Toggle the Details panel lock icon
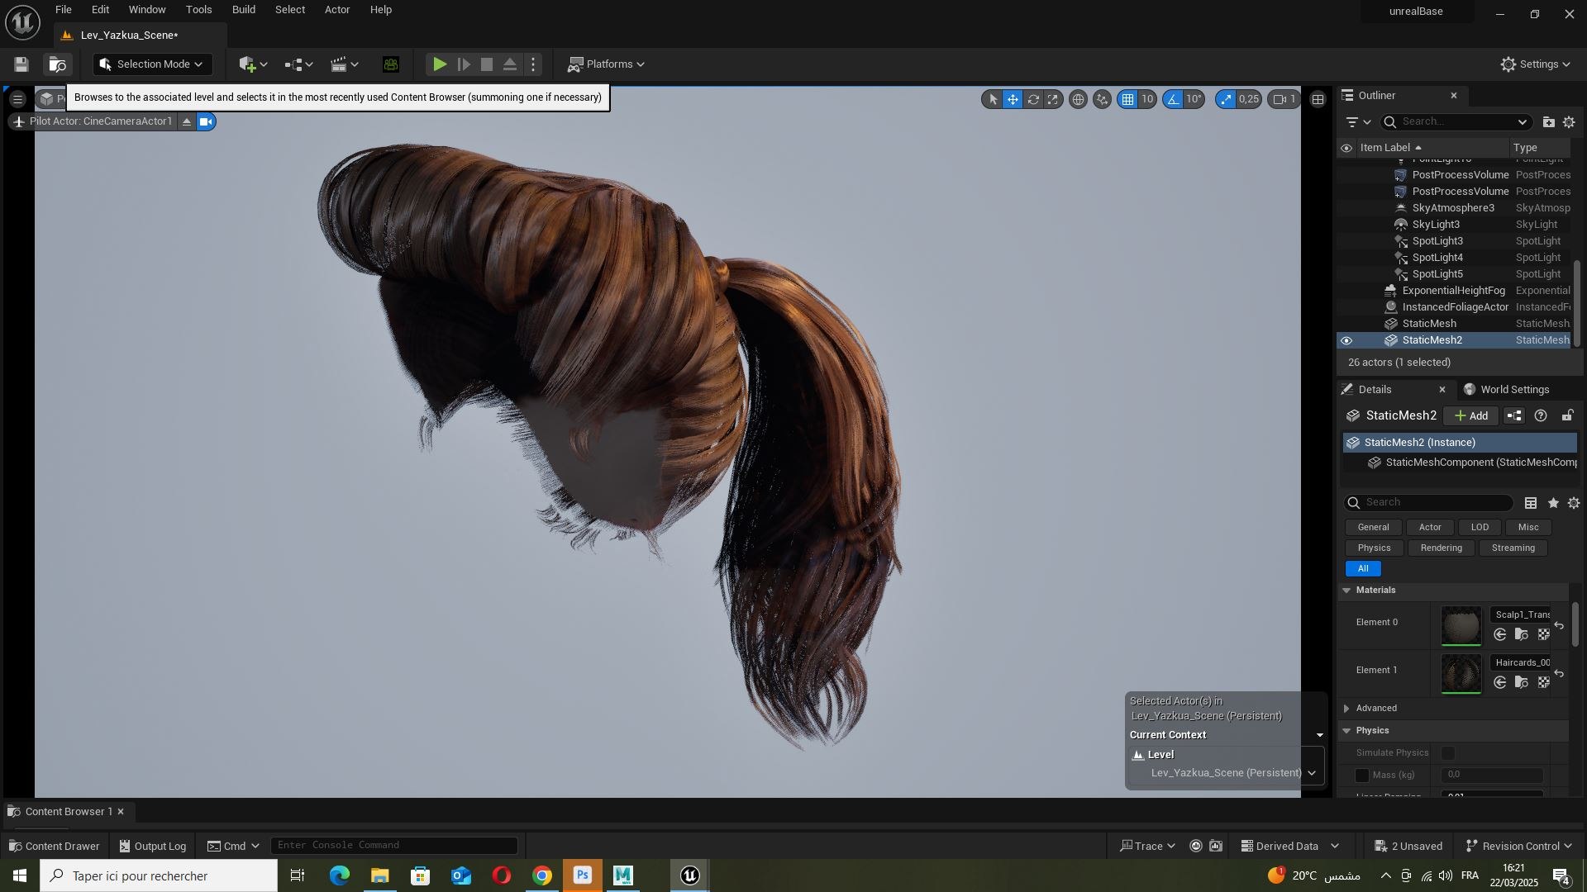Viewport: 1587px width, 892px height. (1567, 416)
